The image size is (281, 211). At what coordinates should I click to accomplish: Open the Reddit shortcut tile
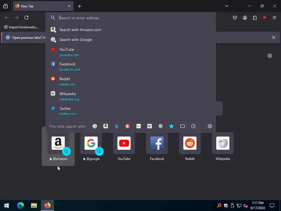click(190, 146)
